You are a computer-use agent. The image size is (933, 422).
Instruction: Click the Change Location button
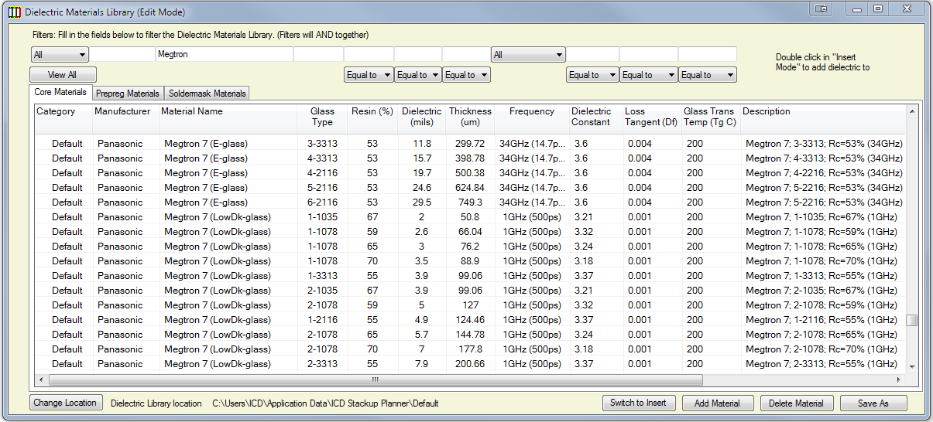pos(66,403)
